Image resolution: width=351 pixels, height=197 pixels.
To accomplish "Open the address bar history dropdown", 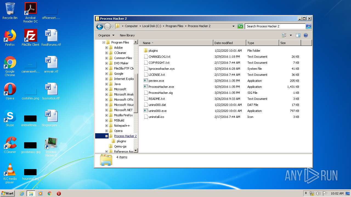I will [233, 26].
